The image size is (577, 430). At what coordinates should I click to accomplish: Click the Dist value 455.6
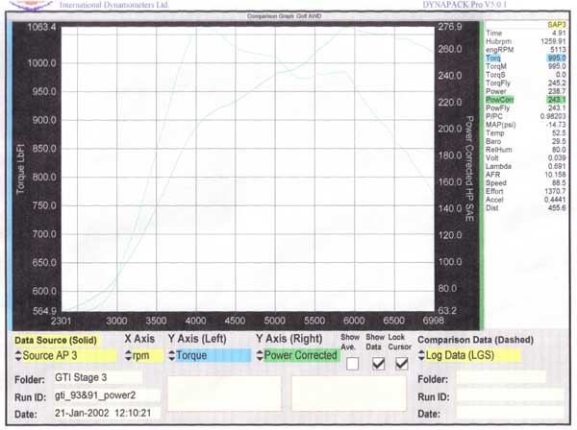click(557, 208)
